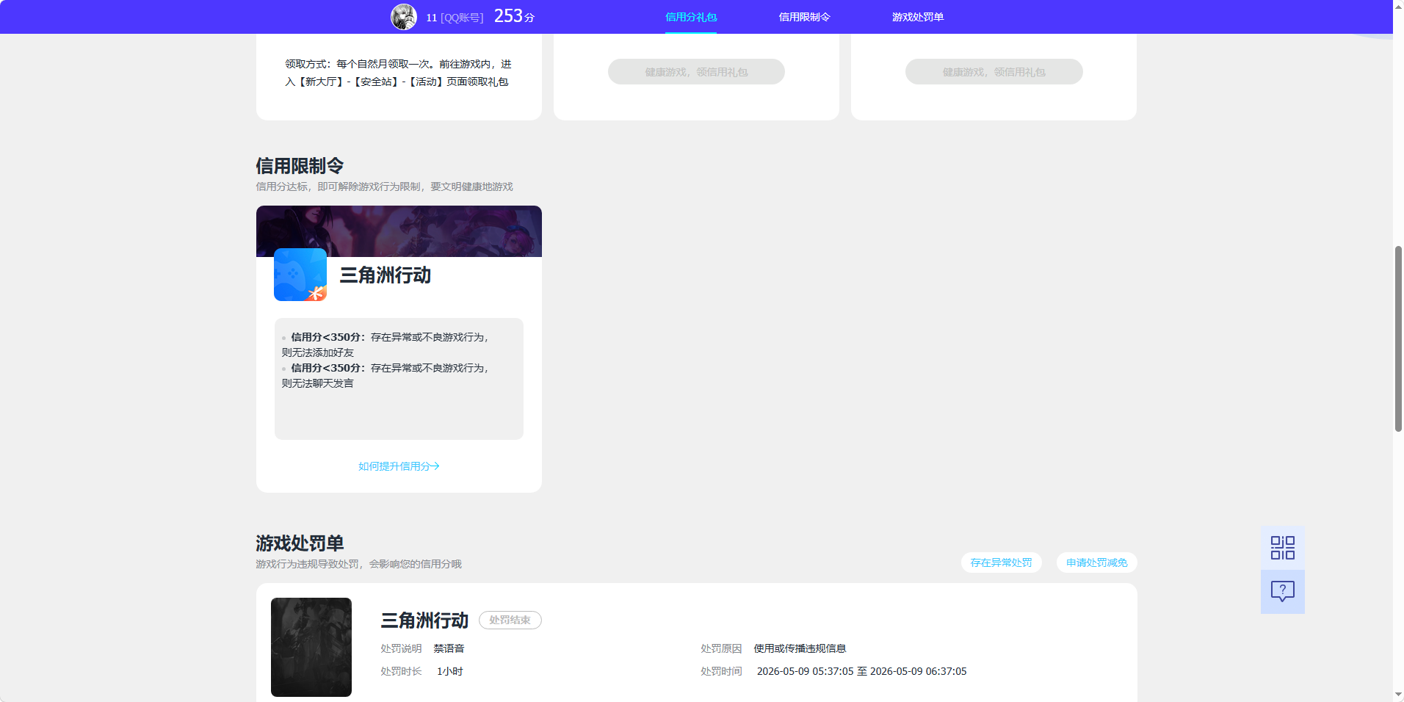Screen dimensions: 1404x702
Task: Click the vertical page scrollbar thumb
Action: [1398, 339]
